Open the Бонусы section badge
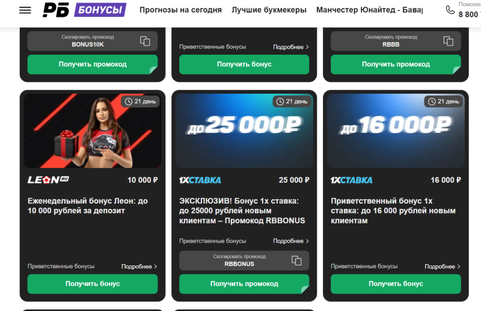The height and width of the screenshot is (311, 481). coord(100,10)
